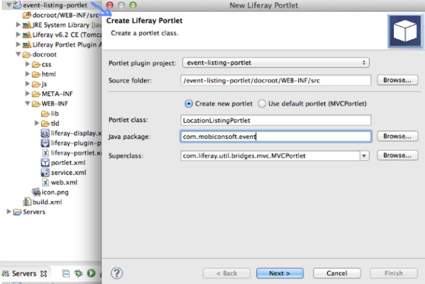Viewport: 425px width, 284px height.
Task: Expand the Liferay Portlet Plugin library arrow
Action: point(18,44)
